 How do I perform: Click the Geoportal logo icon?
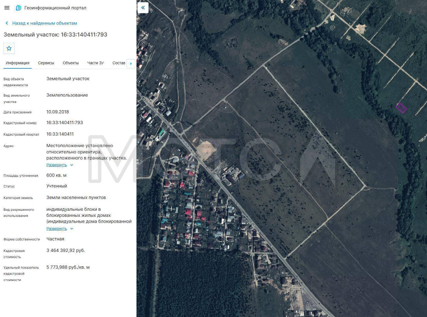19,8
